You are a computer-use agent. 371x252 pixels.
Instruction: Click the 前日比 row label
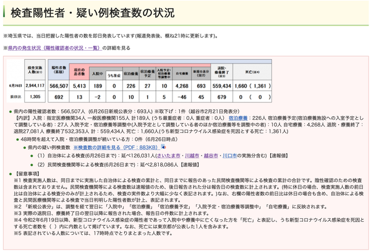tap(15, 97)
